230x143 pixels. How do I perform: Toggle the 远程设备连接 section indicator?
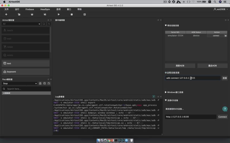(x=166, y=73)
